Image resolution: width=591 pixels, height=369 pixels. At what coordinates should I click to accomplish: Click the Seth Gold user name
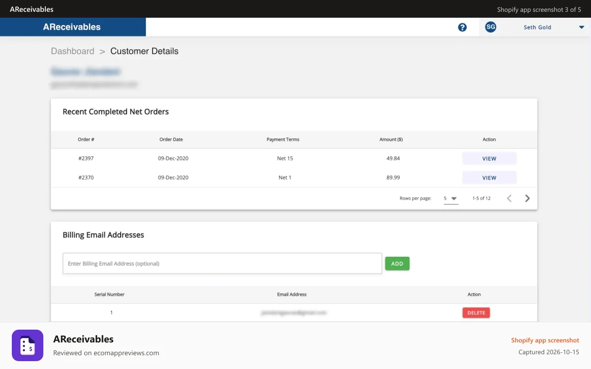(x=537, y=28)
